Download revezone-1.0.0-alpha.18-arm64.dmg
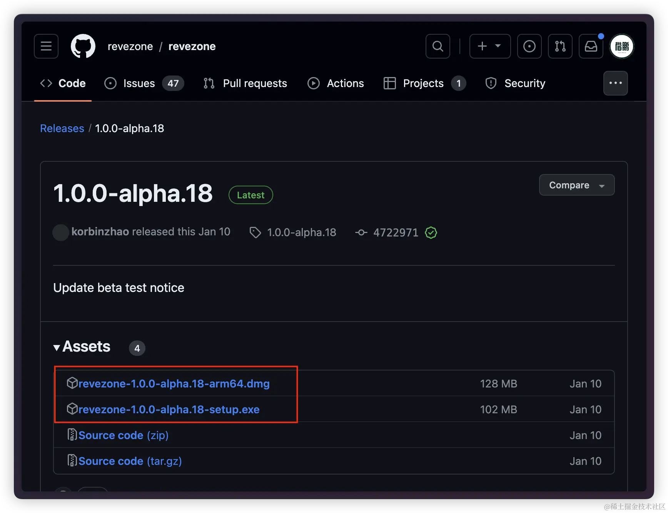 pos(174,384)
